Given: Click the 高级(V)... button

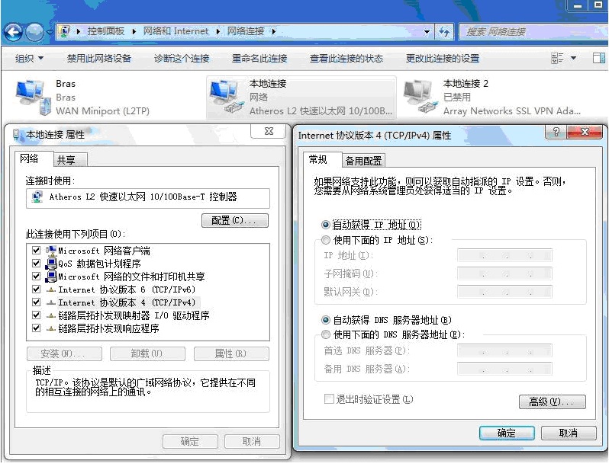Looking at the screenshot, I should pyautogui.click(x=551, y=401).
